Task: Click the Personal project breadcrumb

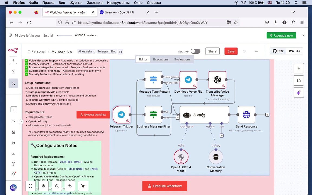Action: (x=36, y=51)
